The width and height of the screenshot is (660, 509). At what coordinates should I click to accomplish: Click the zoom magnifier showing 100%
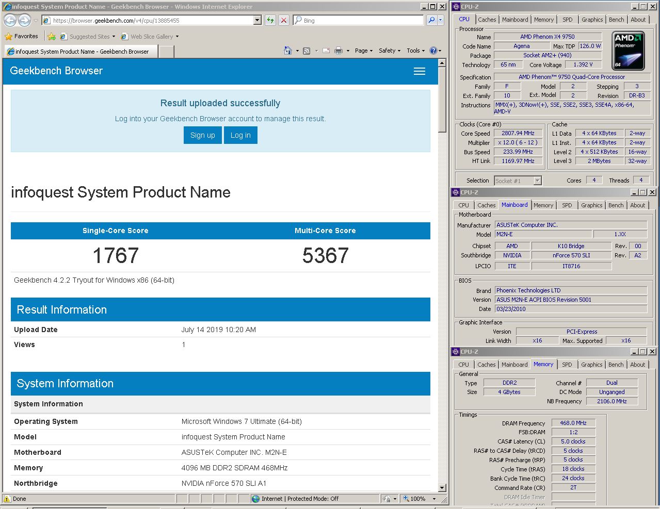click(407, 499)
